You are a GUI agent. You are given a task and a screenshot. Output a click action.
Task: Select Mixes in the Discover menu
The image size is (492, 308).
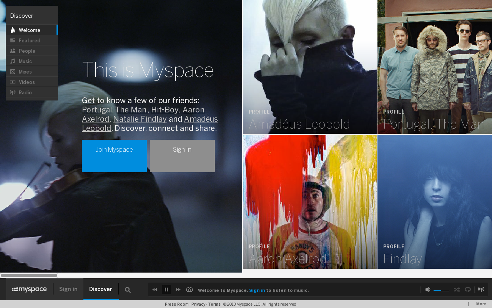coord(32,72)
